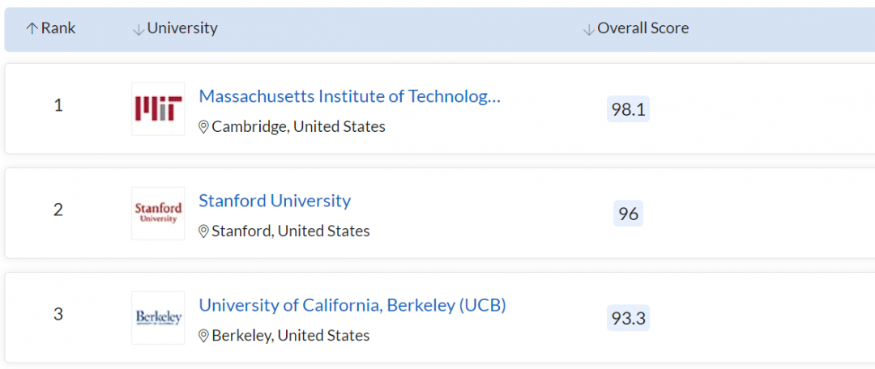
Task: Open University of California, Berkeley link
Action: point(352,305)
